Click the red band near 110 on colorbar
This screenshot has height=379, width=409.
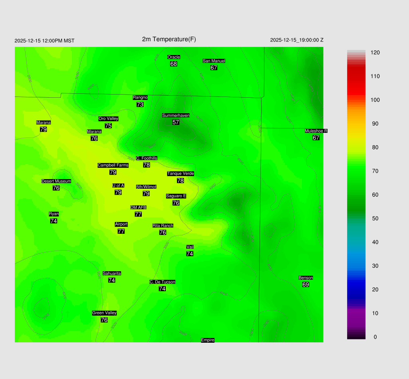tap(356, 76)
